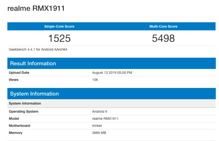The height and width of the screenshot is (141, 219).
Task: Select the views count '106'
Action: click(x=95, y=80)
